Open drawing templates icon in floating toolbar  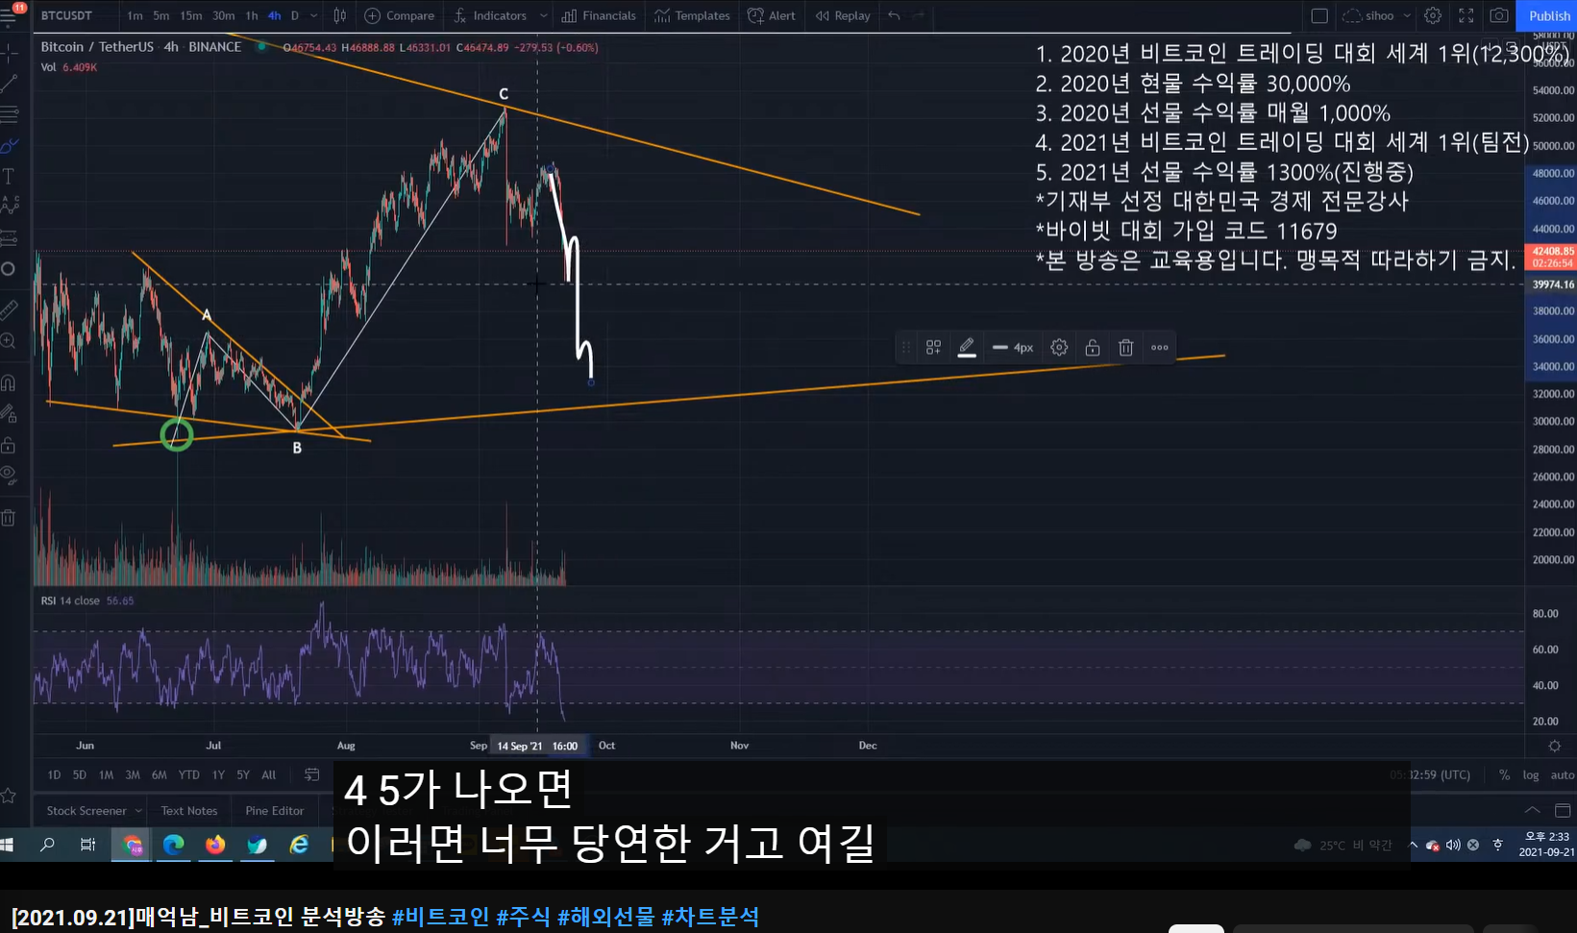933,348
